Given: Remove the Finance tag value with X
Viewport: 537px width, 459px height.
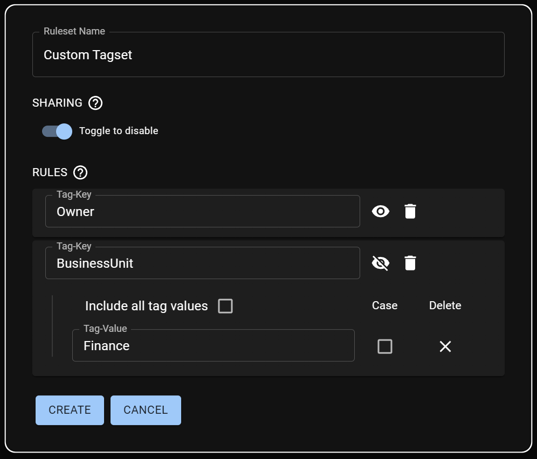Looking at the screenshot, I should click(x=445, y=346).
